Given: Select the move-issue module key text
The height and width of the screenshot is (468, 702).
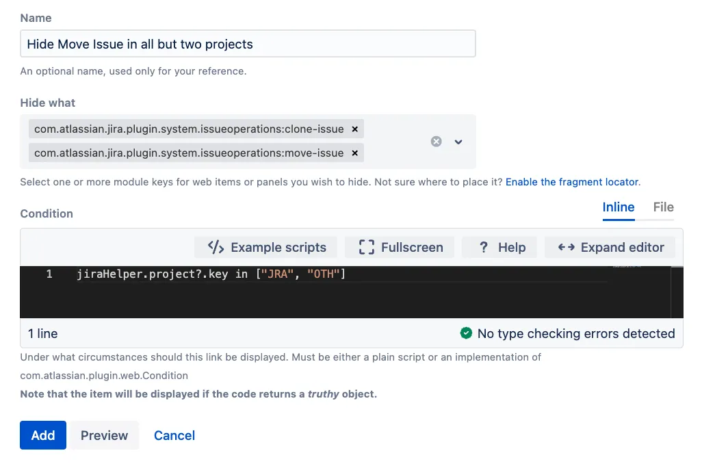Looking at the screenshot, I should pos(189,153).
